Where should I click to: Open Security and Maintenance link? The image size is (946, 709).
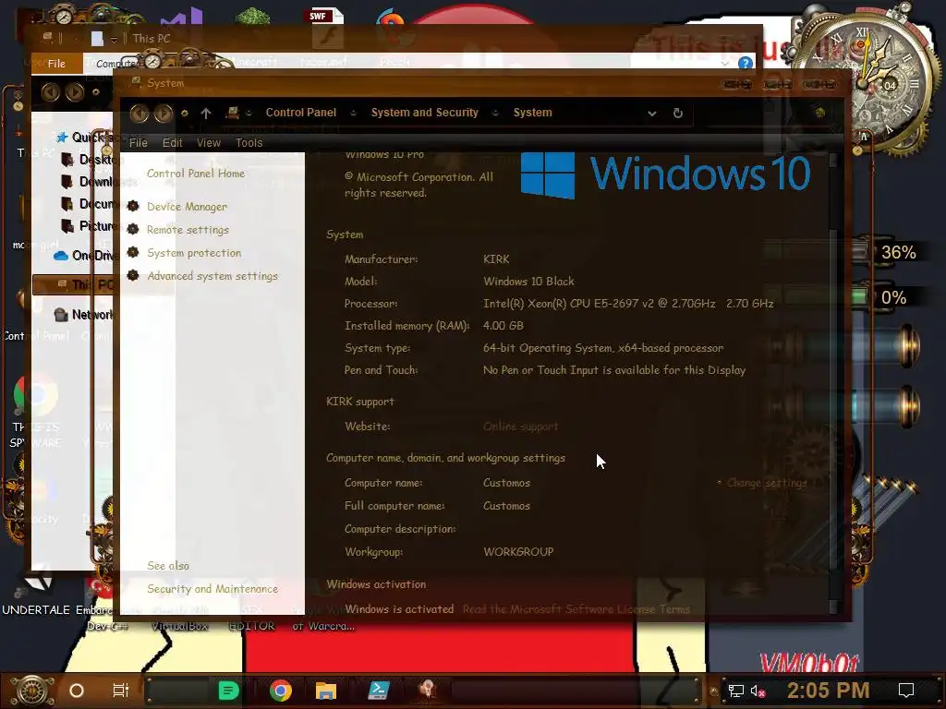point(212,588)
